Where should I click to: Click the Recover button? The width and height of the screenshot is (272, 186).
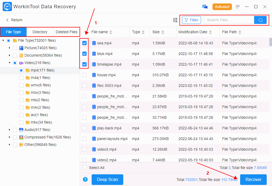click(x=253, y=179)
